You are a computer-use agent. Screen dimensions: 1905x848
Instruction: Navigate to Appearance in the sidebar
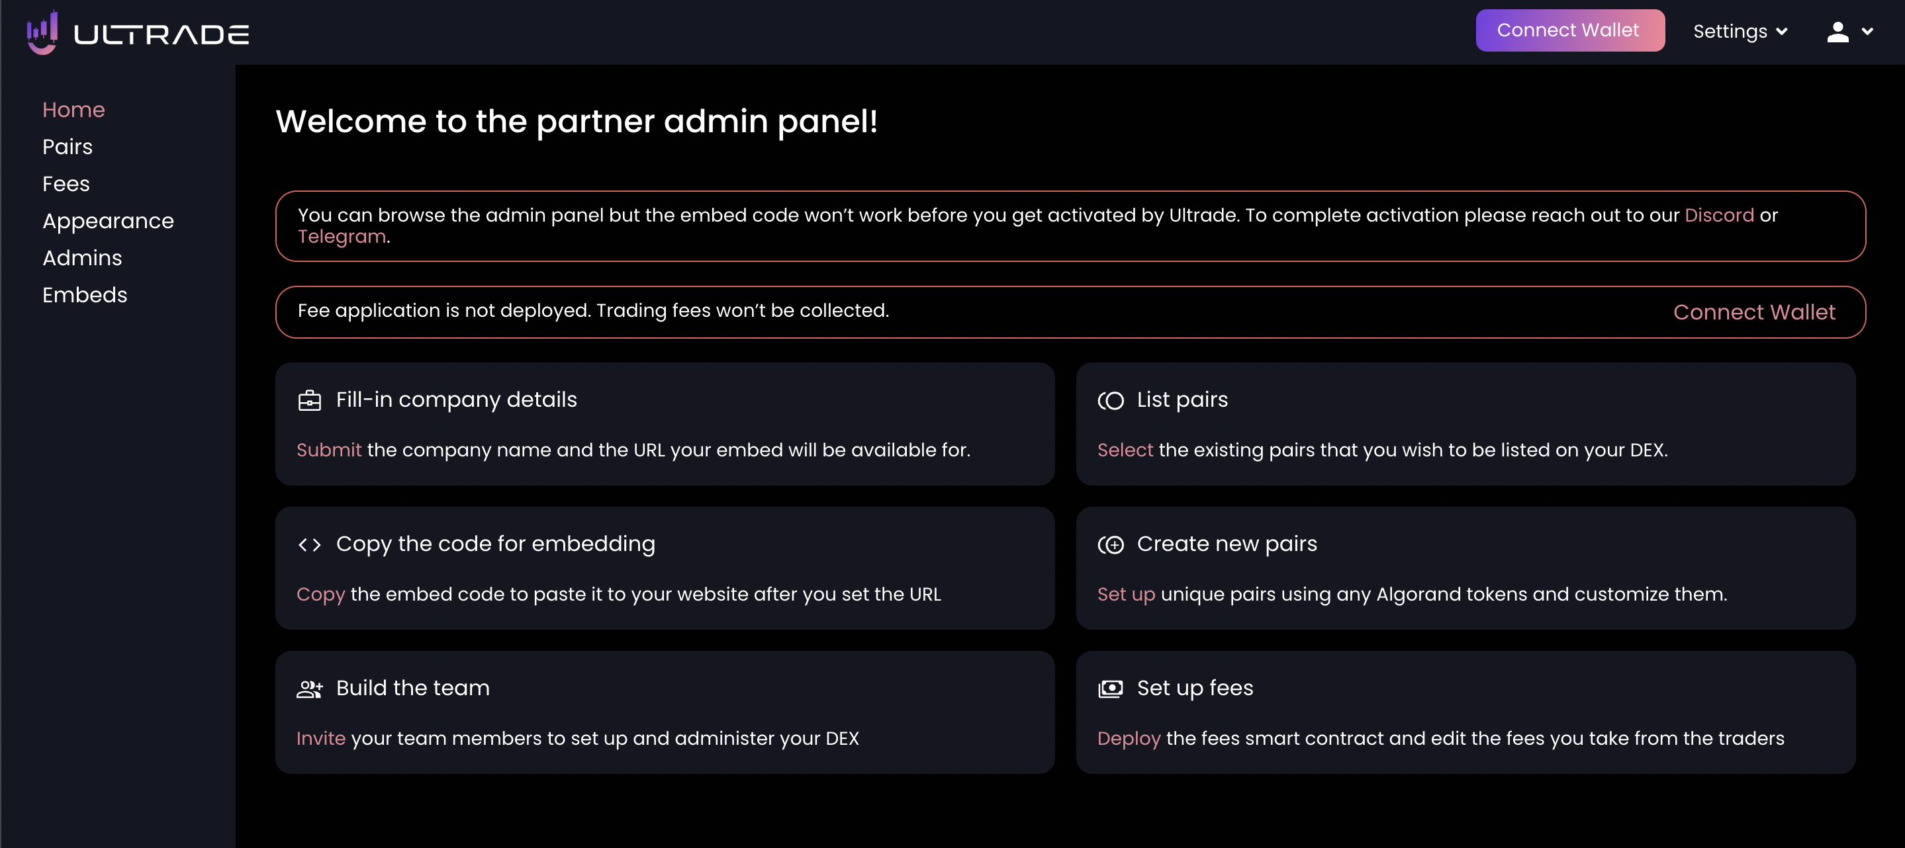[108, 220]
